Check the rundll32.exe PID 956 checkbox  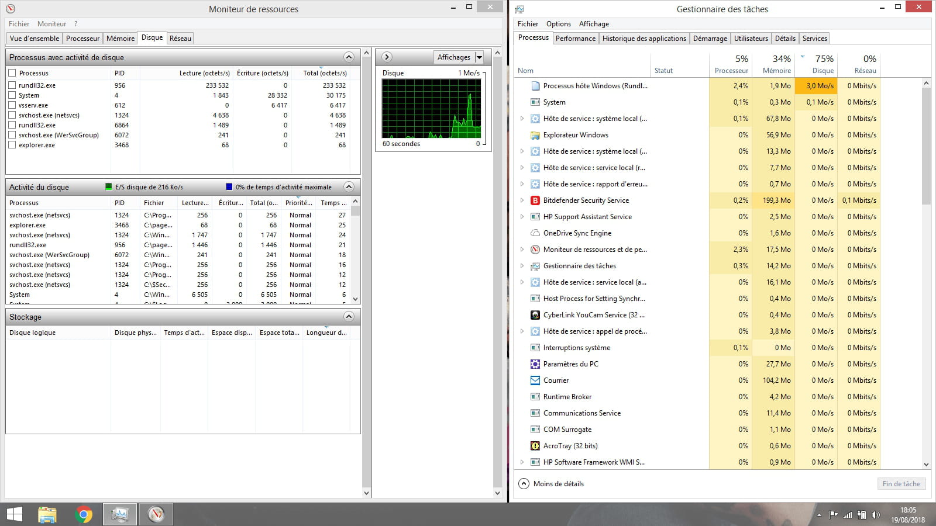coord(12,85)
